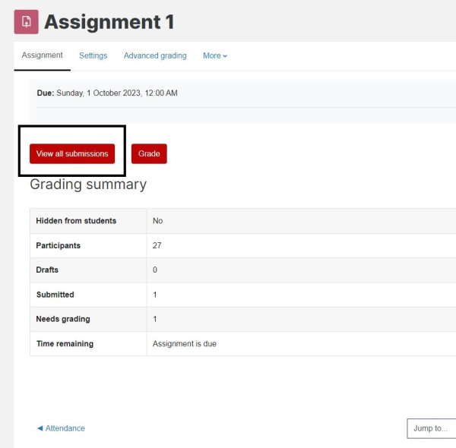Click the Drafts value 0

155,270
